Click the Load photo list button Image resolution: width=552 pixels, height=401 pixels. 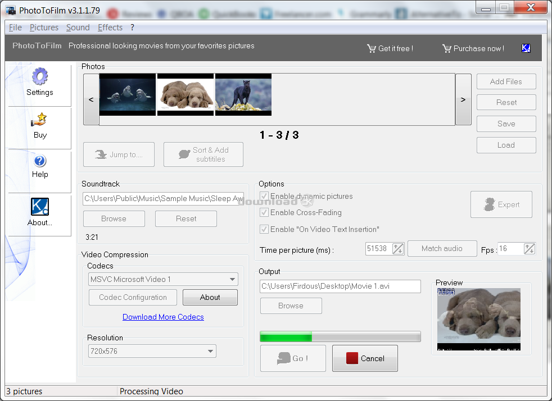tap(506, 145)
